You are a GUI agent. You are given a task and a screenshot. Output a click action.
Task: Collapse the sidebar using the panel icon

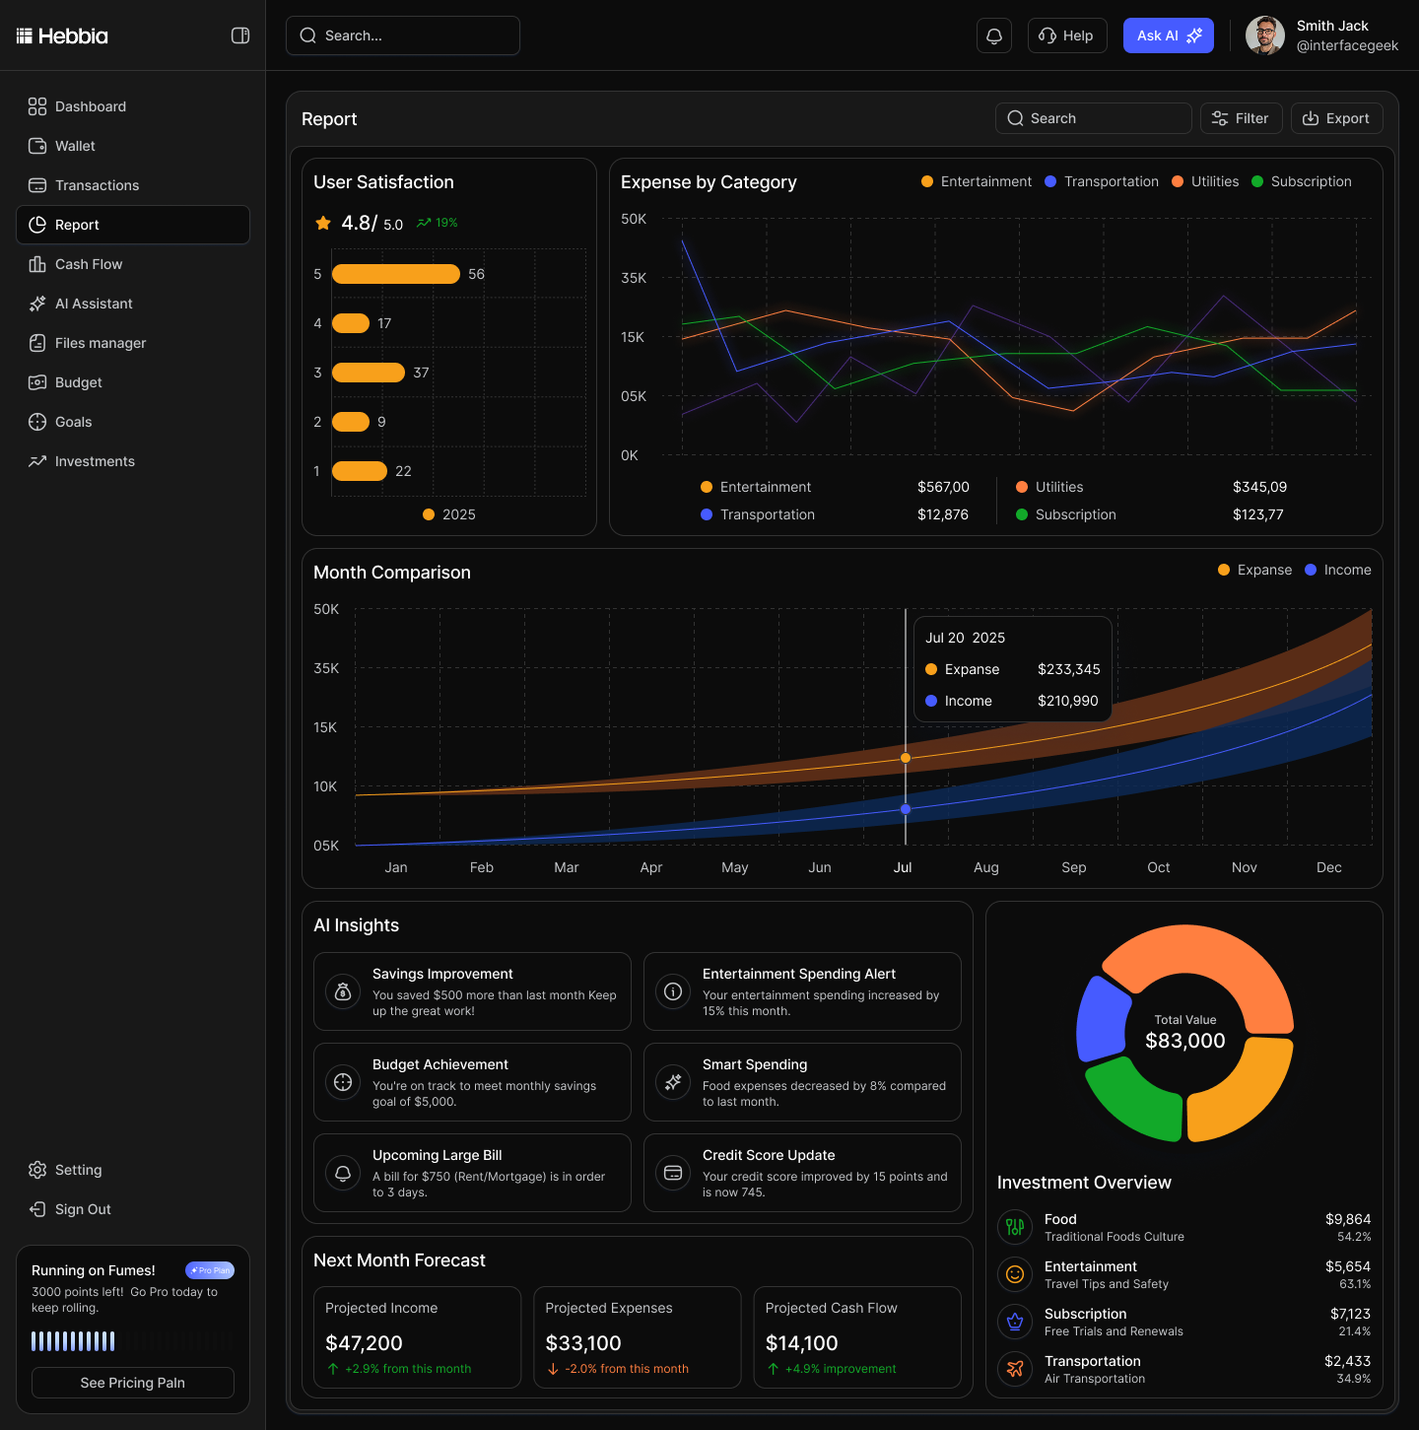[239, 35]
